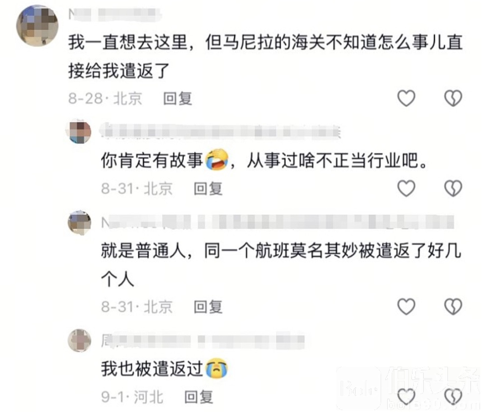Open top commenter's profile avatar
The image size is (482, 412).
(37, 25)
